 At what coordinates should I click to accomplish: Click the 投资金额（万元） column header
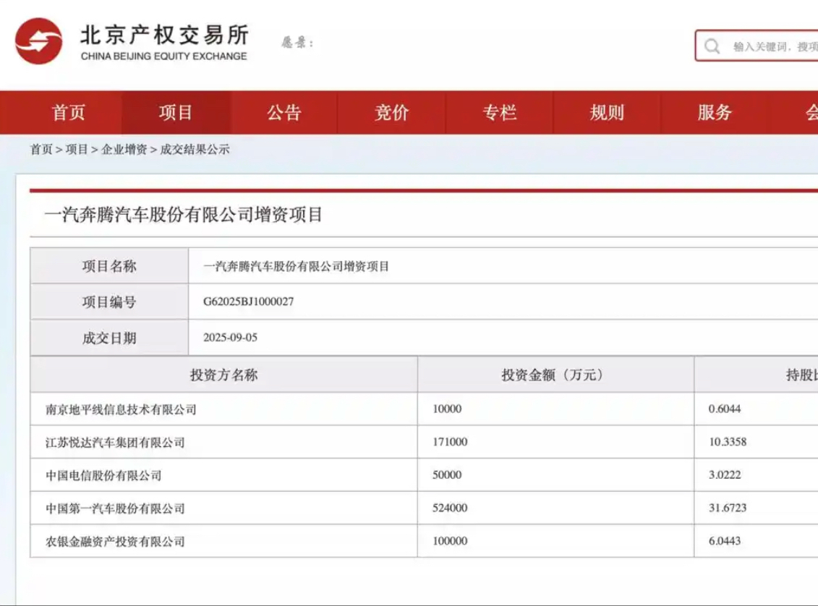pyautogui.click(x=555, y=375)
